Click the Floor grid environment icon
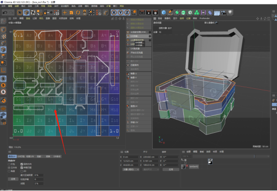The height and width of the screenshot is (191, 277). click(217, 13)
